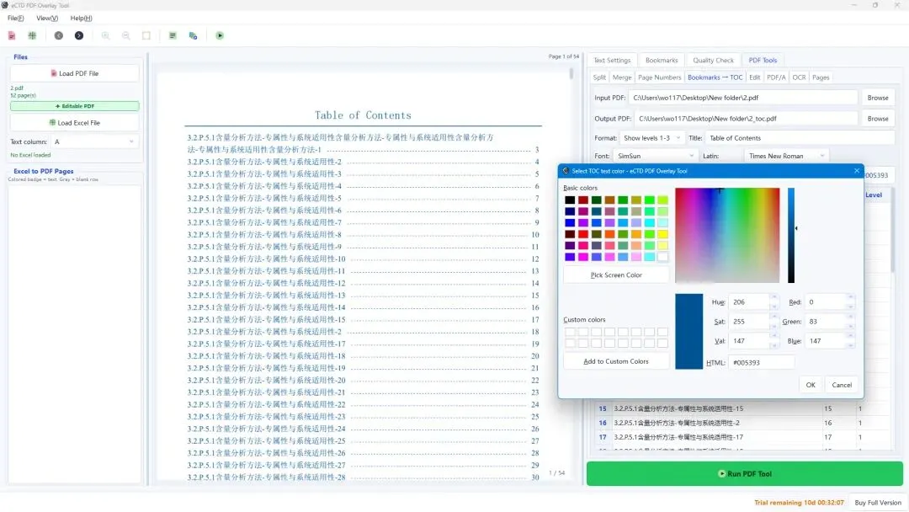Switch to the Bookmarks tab

click(x=662, y=61)
